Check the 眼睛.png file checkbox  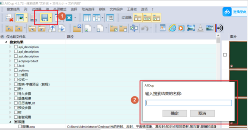tap(20, 126)
